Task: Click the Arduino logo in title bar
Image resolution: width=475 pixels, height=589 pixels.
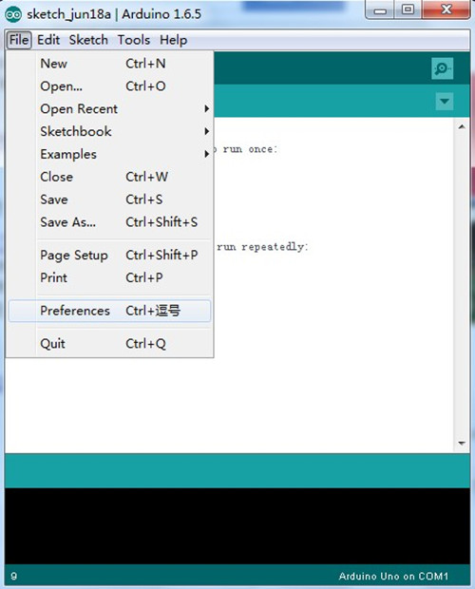Action: point(13,14)
